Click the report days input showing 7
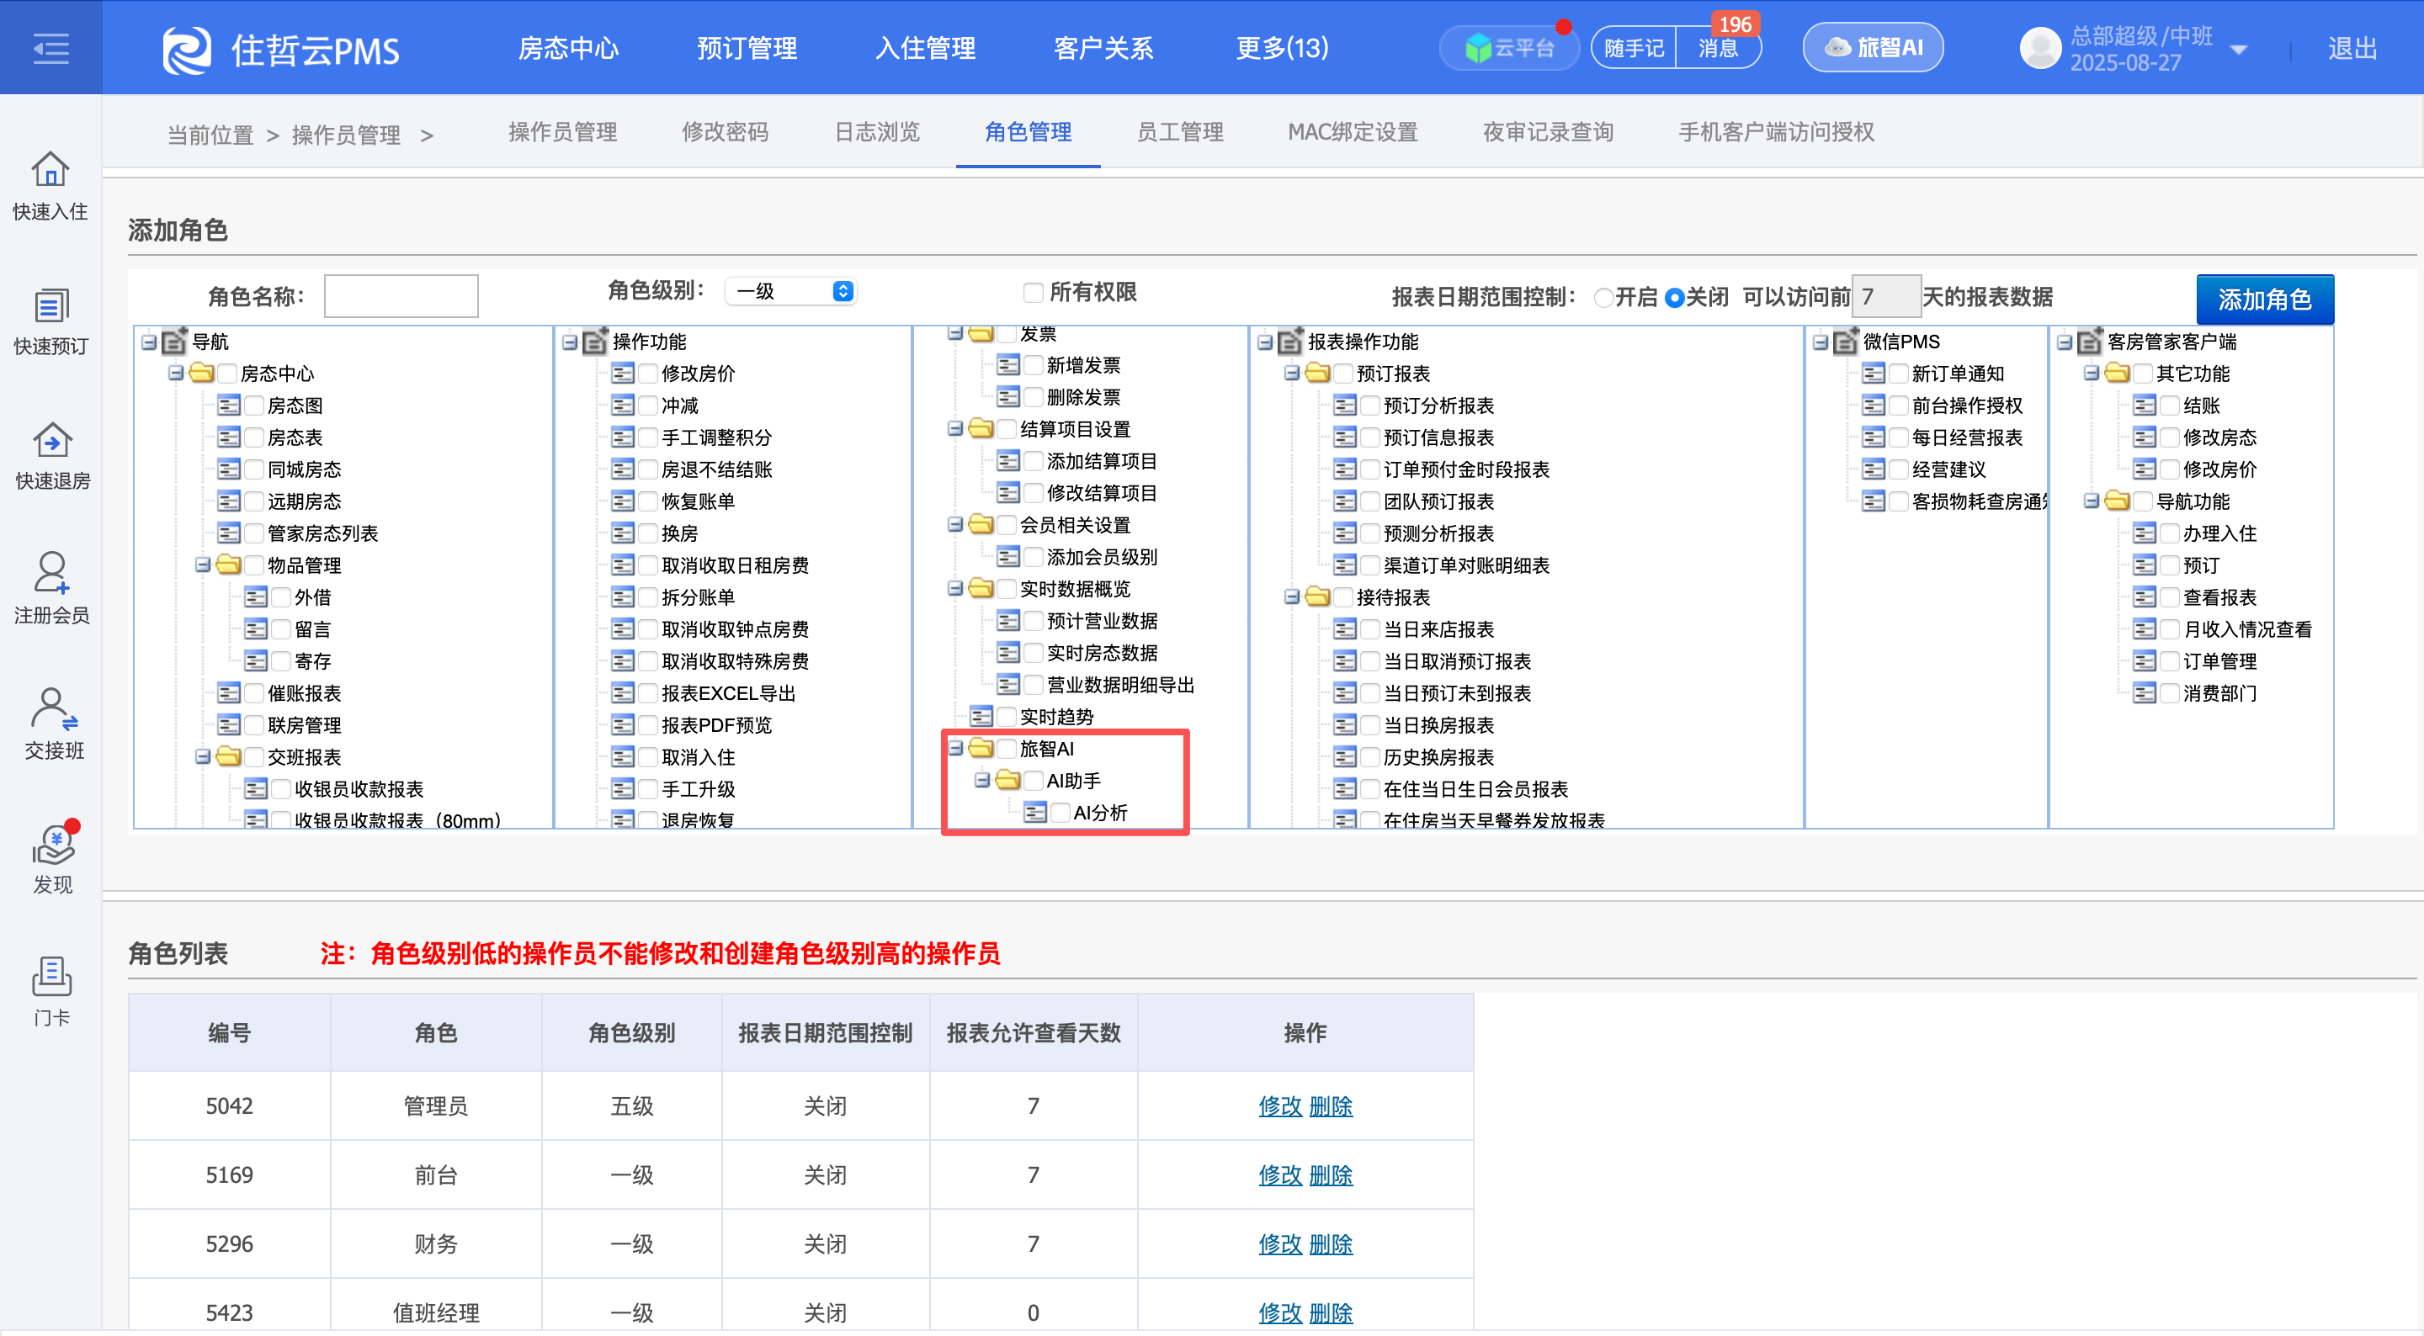The width and height of the screenshot is (2424, 1336). (x=1885, y=297)
